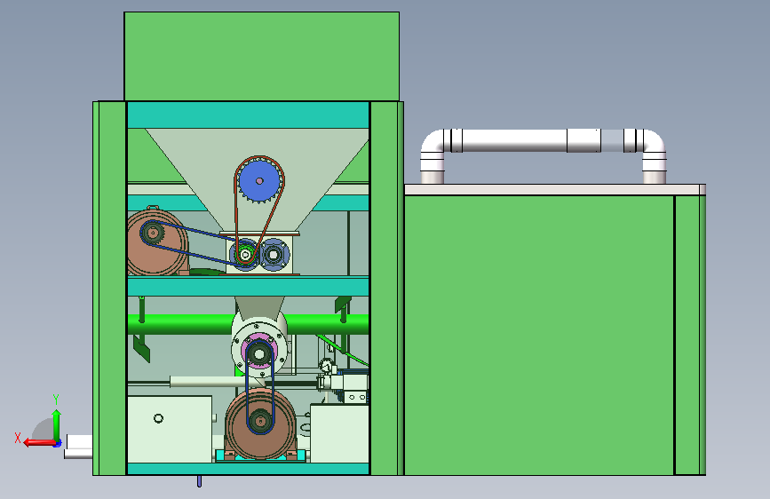Click the blue Z origin dot of triad
This screenshot has height=499, width=770.
[58, 443]
